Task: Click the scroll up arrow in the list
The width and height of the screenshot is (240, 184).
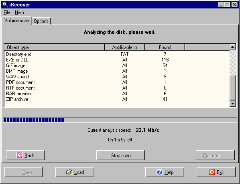Action: click(233, 47)
